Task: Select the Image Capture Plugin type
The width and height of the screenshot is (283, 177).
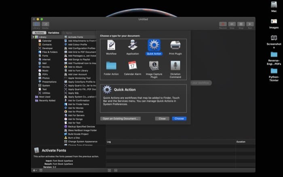Action: pos(154,70)
